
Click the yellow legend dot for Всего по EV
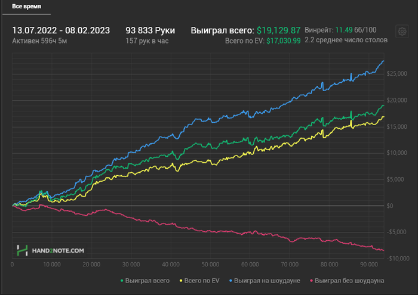pos(181,281)
